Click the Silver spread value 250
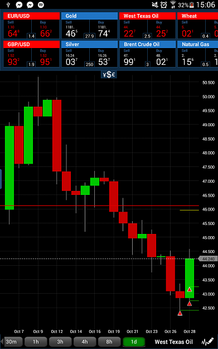Image resolution: width=218 pixels, height=349 pixels. click(x=89, y=64)
